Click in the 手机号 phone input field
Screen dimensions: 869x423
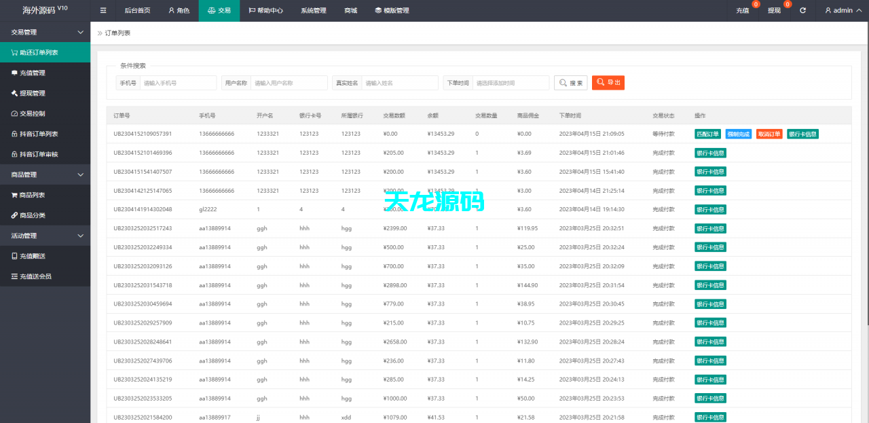(178, 82)
